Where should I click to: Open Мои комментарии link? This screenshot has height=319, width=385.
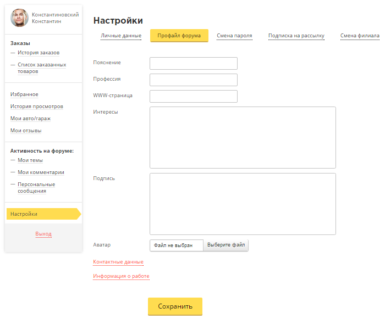(x=41, y=172)
